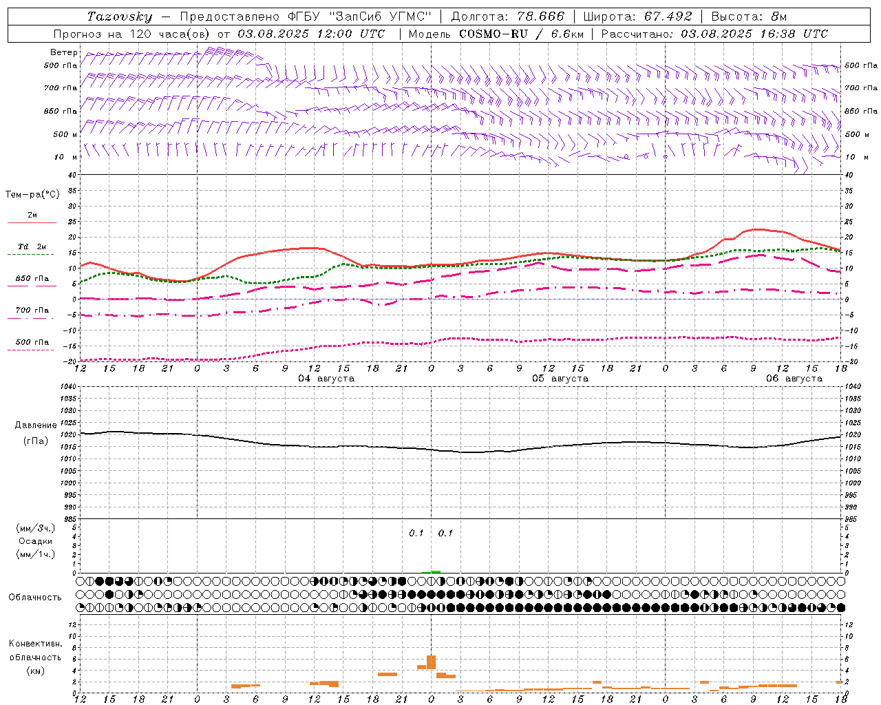Click the 500 гПа temperature legend entry
881x705 pixels.
pos(32,342)
